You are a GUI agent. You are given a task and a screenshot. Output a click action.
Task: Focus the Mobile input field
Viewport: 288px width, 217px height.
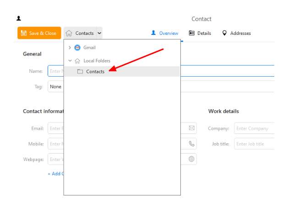click(122, 144)
